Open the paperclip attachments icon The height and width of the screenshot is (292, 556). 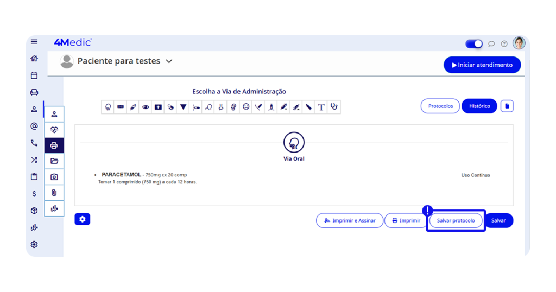54,193
